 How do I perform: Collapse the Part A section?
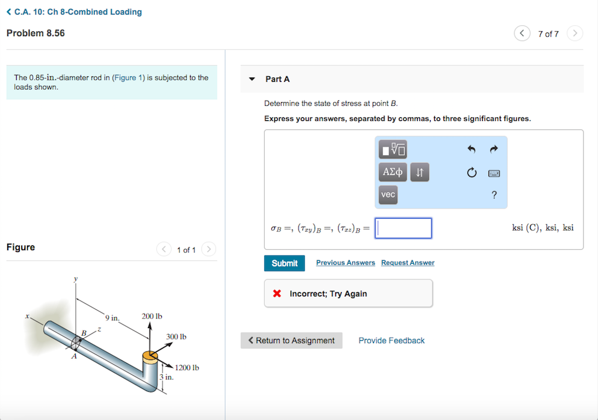(251, 79)
